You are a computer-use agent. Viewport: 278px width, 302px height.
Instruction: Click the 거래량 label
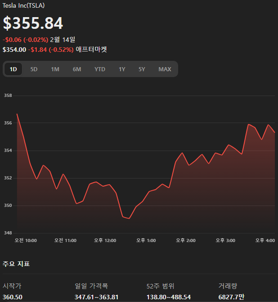[228, 286]
